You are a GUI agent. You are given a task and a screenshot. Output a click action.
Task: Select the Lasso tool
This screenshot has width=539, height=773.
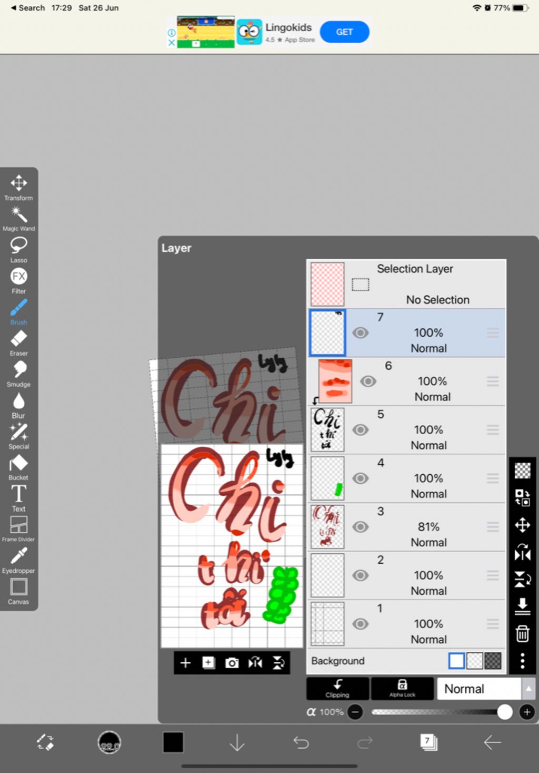[18, 250]
